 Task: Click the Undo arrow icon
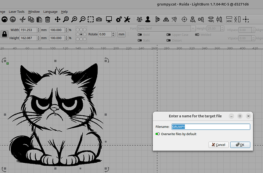[5, 19]
